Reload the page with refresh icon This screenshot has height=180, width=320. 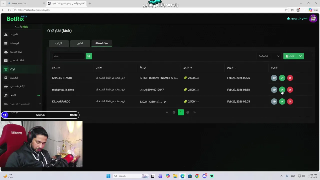pos(9,10)
